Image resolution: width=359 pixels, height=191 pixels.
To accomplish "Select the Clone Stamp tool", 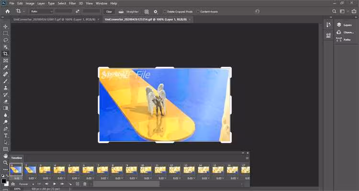I will 5,88.
